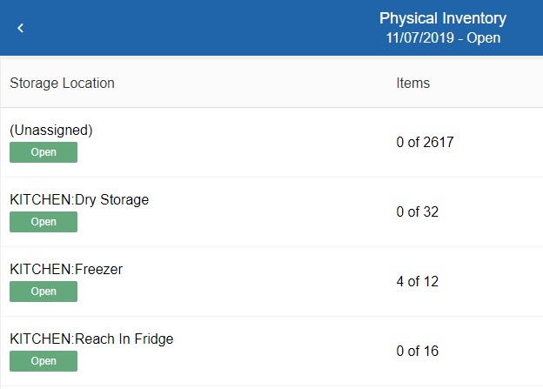543x389 pixels.
Task: Select the entire KITCHEN:Freezer table row
Action: tap(261, 281)
